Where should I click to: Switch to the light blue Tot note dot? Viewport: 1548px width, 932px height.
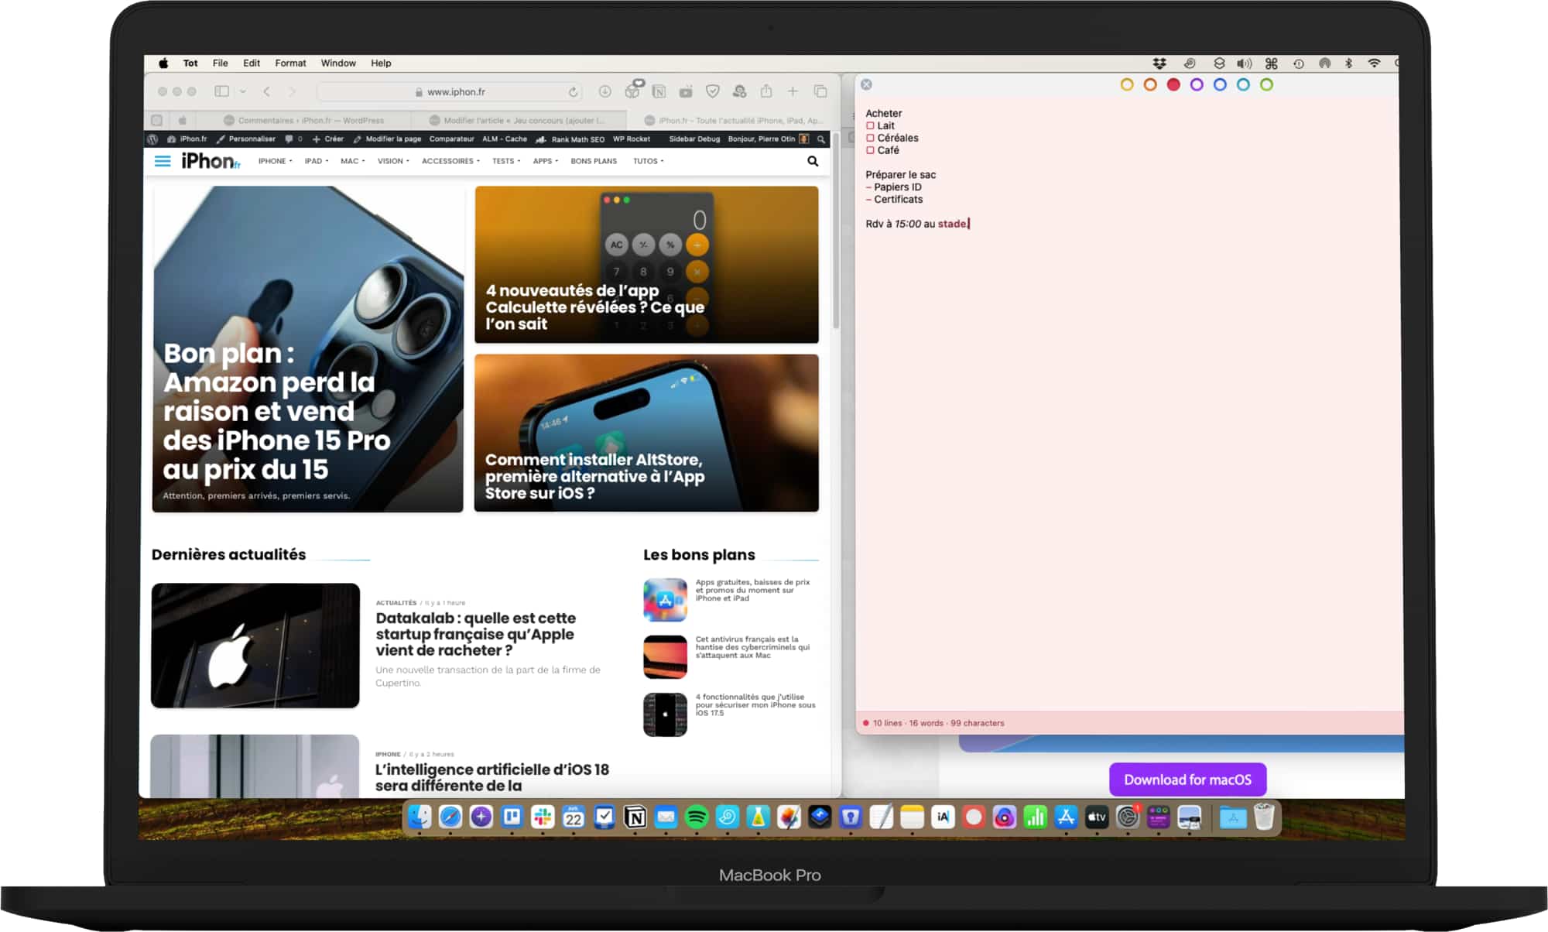click(x=1243, y=84)
